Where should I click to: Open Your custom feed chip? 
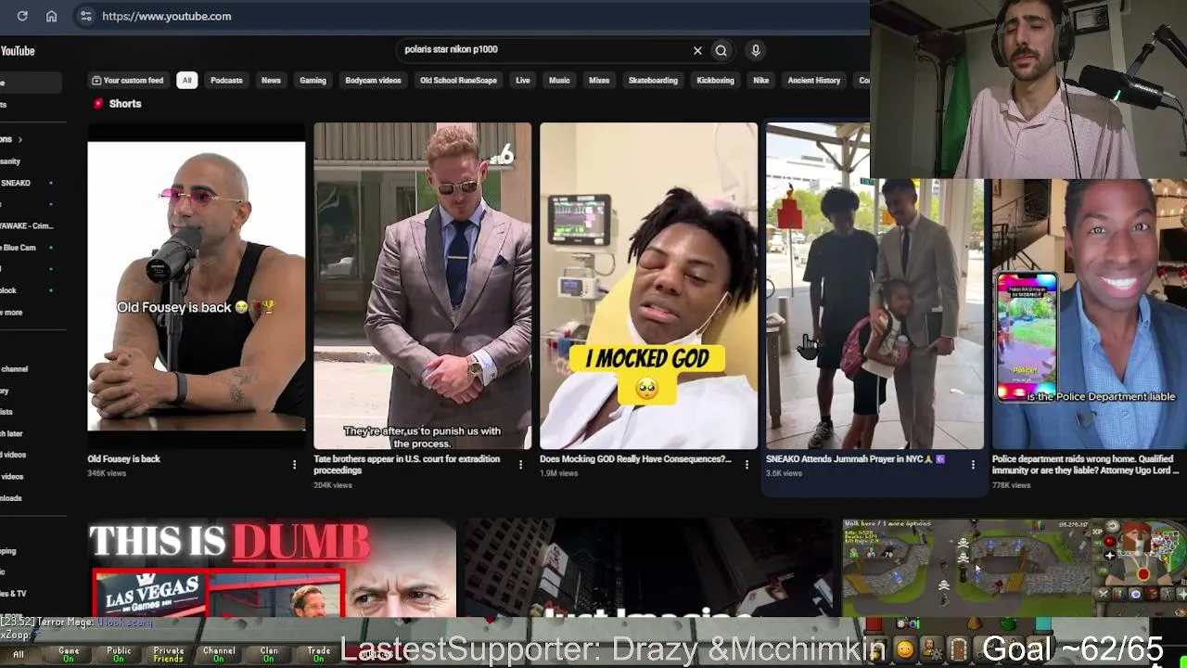coord(127,81)
